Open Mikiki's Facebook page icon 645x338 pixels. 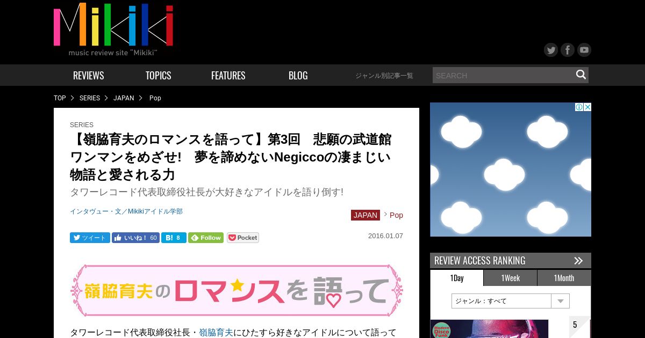[x=568, y=50]
